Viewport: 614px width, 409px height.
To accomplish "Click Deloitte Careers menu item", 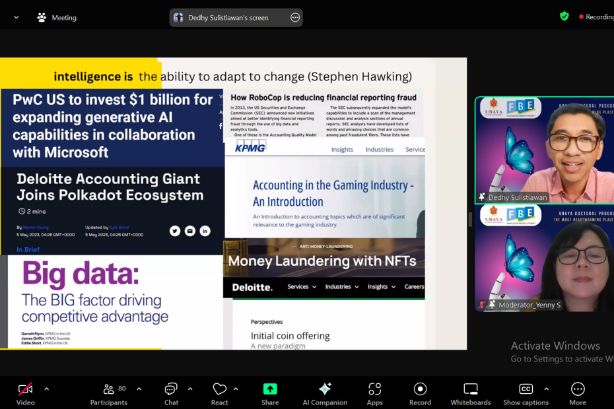I will (x=414, y=287).
